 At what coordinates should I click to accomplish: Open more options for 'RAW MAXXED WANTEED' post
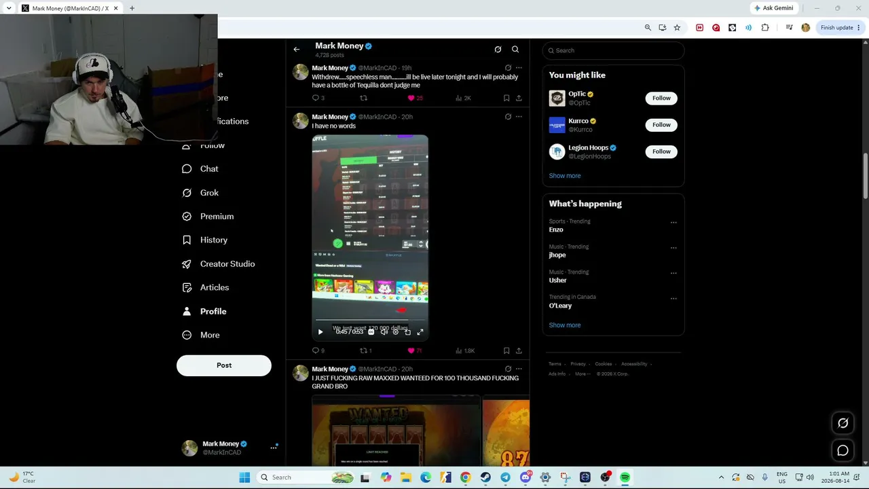click(519, 369)
